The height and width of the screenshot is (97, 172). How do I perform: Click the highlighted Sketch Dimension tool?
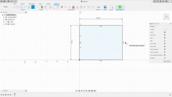click(33, 7)
